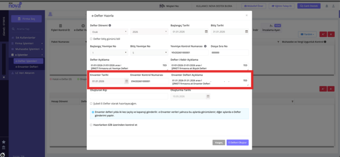This screenshot has width=340, height=157.
Task: Open user profile icon in top bar
Action: pyautogui.click(x=333, y=6)
